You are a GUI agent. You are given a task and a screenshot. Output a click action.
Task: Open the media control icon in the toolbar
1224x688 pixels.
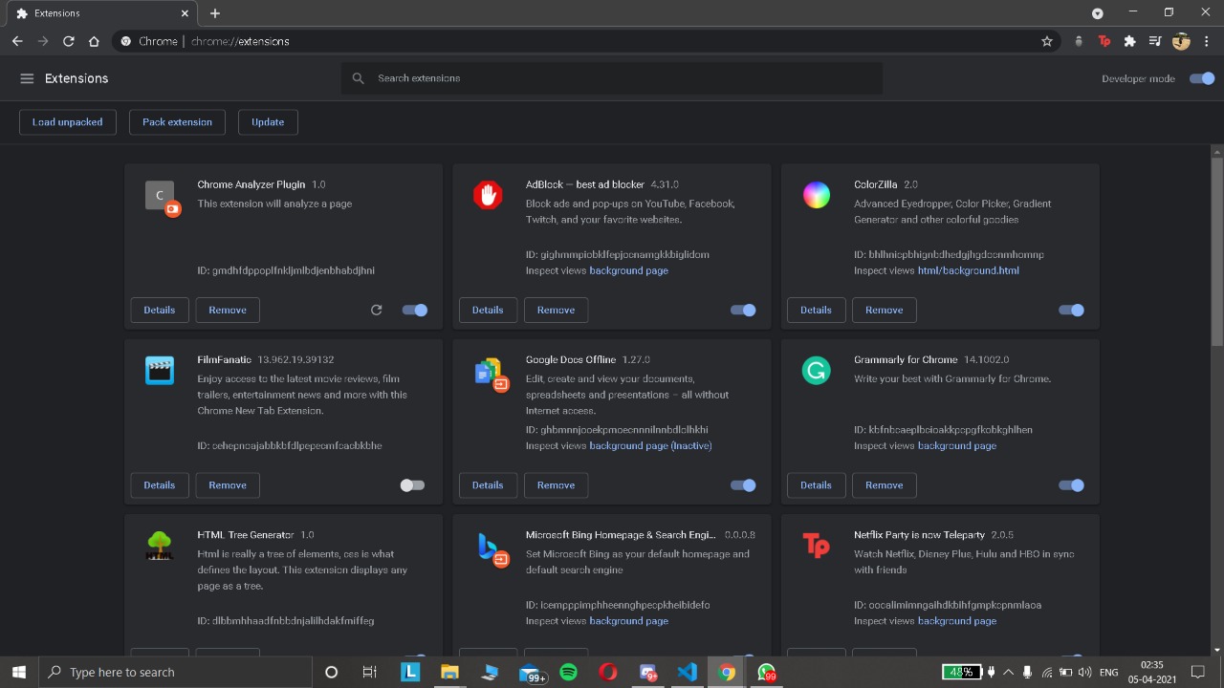[1154, 41]
